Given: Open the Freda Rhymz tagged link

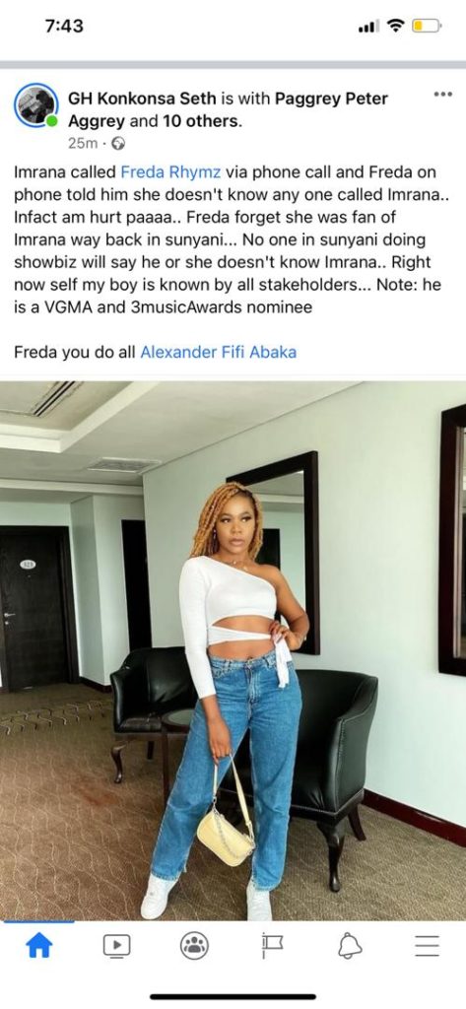Looking at the screenshot, I should [x=170, y=171].
